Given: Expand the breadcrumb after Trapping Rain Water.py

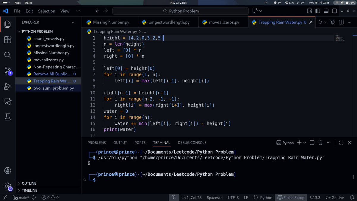Looking at the screenshot, I should tap(144, 32).
